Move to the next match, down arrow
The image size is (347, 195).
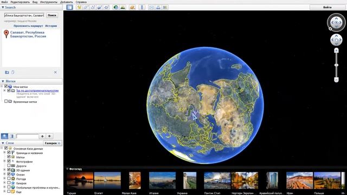point(49,136)
